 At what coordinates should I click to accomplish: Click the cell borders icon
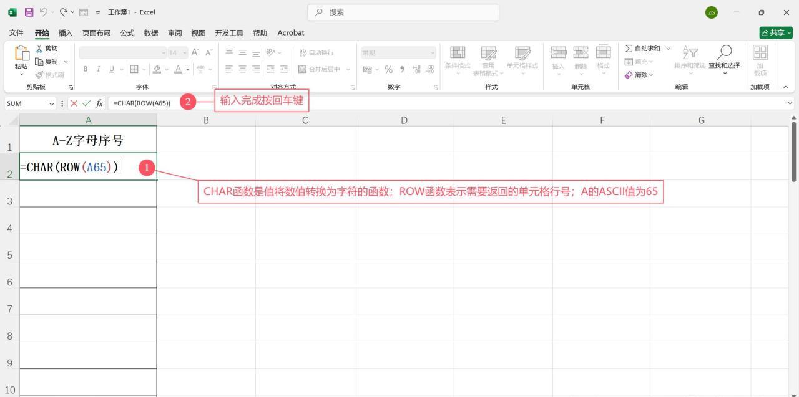[134, 69]
